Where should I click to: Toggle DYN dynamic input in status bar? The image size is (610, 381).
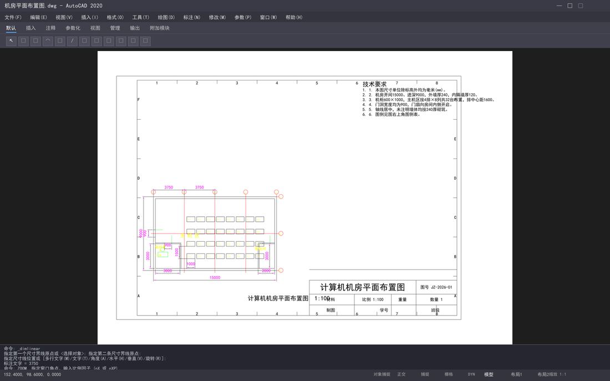pos(471,374)
